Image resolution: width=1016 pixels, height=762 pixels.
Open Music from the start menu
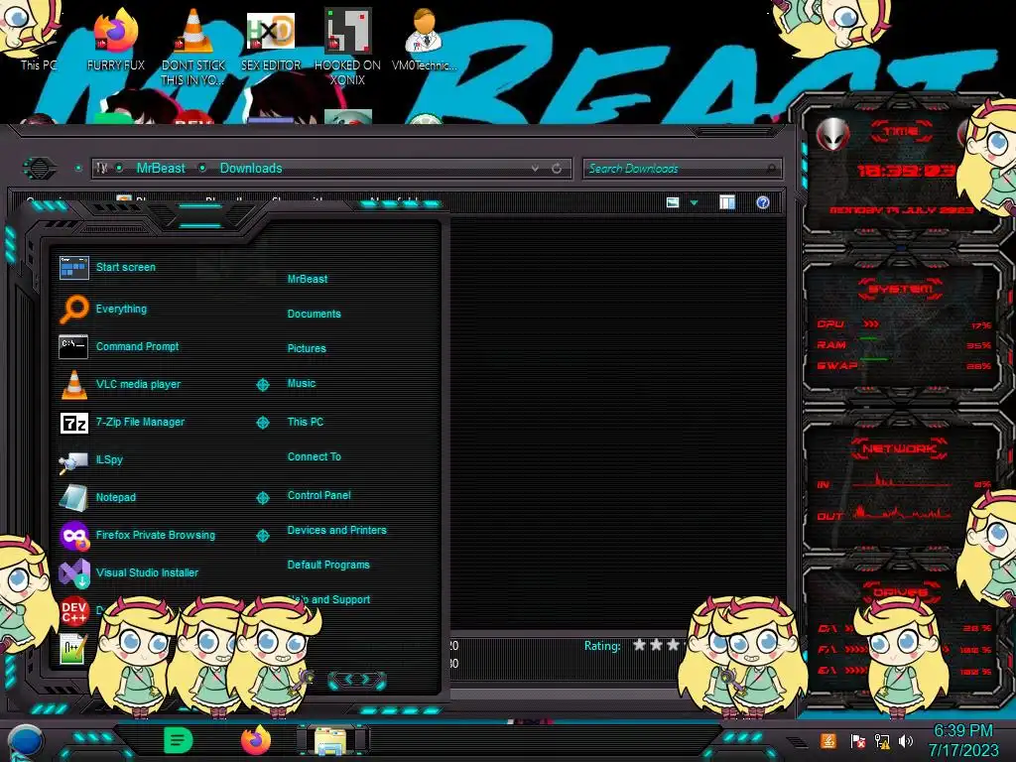point(302,383)
